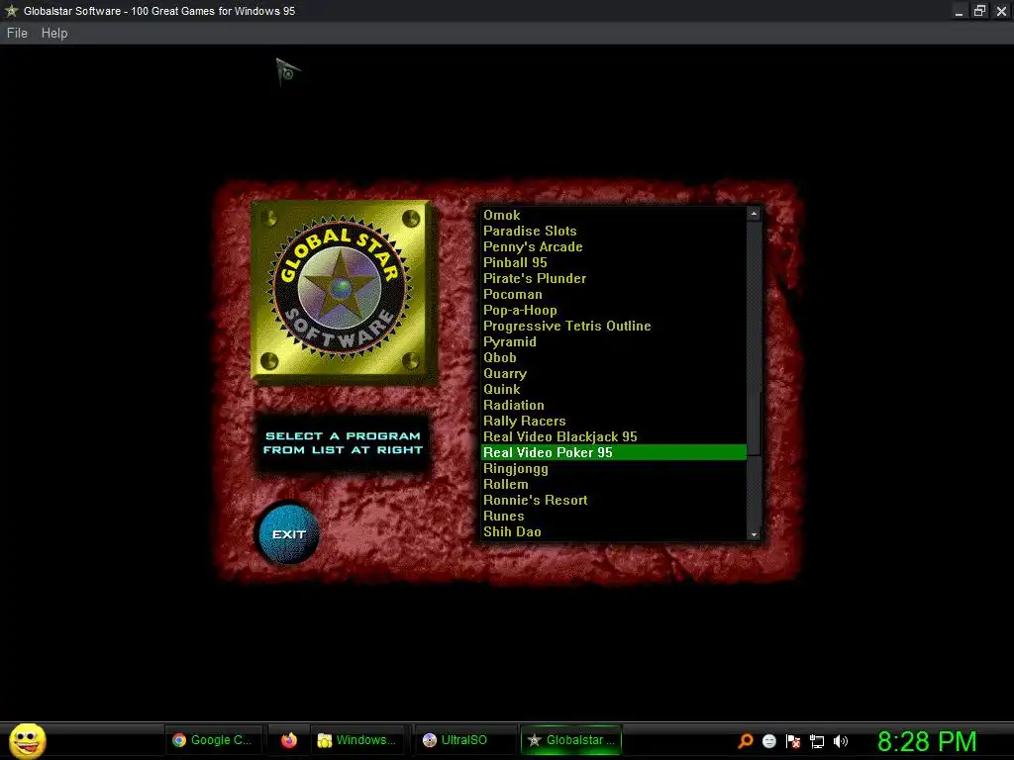Click the red flag security tray icon
The image size is (1014, 760).
[x=793, y=741]
